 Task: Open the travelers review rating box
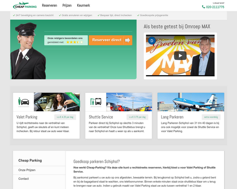(66, 40)
